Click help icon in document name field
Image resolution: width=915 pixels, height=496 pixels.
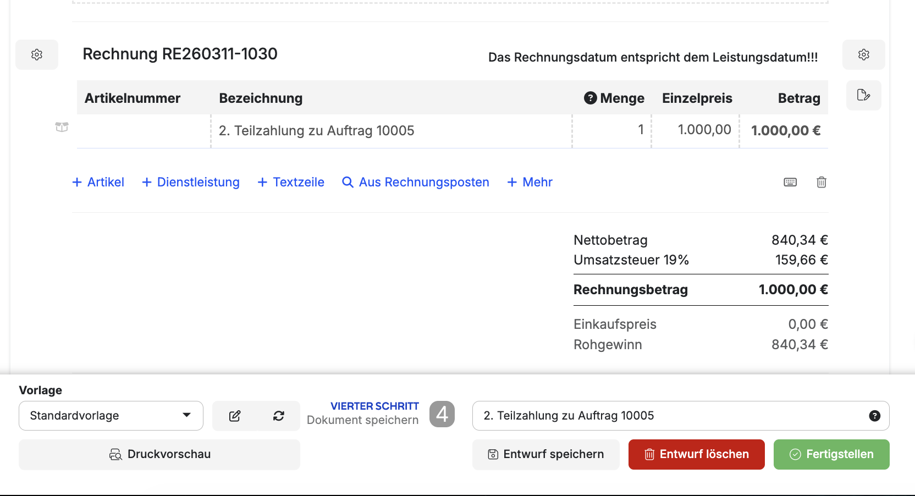point(874,416)
